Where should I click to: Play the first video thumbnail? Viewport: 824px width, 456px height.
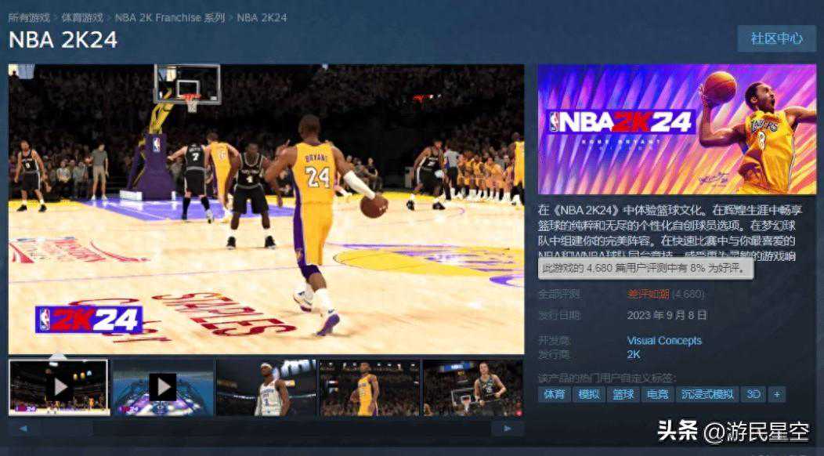coord(59,387)
